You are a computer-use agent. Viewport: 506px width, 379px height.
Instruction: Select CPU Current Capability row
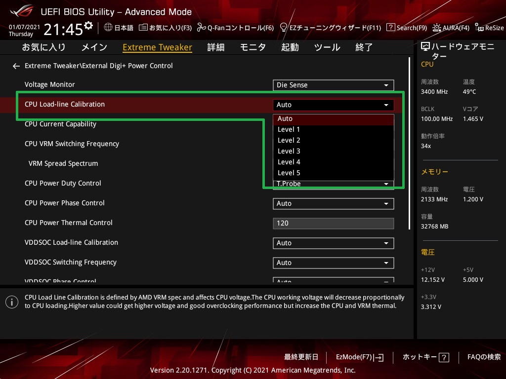(60, 124)
